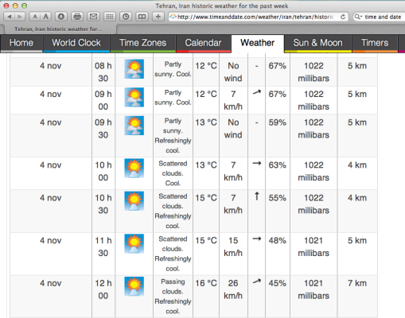Screen dimensions: 405x318
Task: Go to the Sun & Moon section
Action: [x=317, y=43]
